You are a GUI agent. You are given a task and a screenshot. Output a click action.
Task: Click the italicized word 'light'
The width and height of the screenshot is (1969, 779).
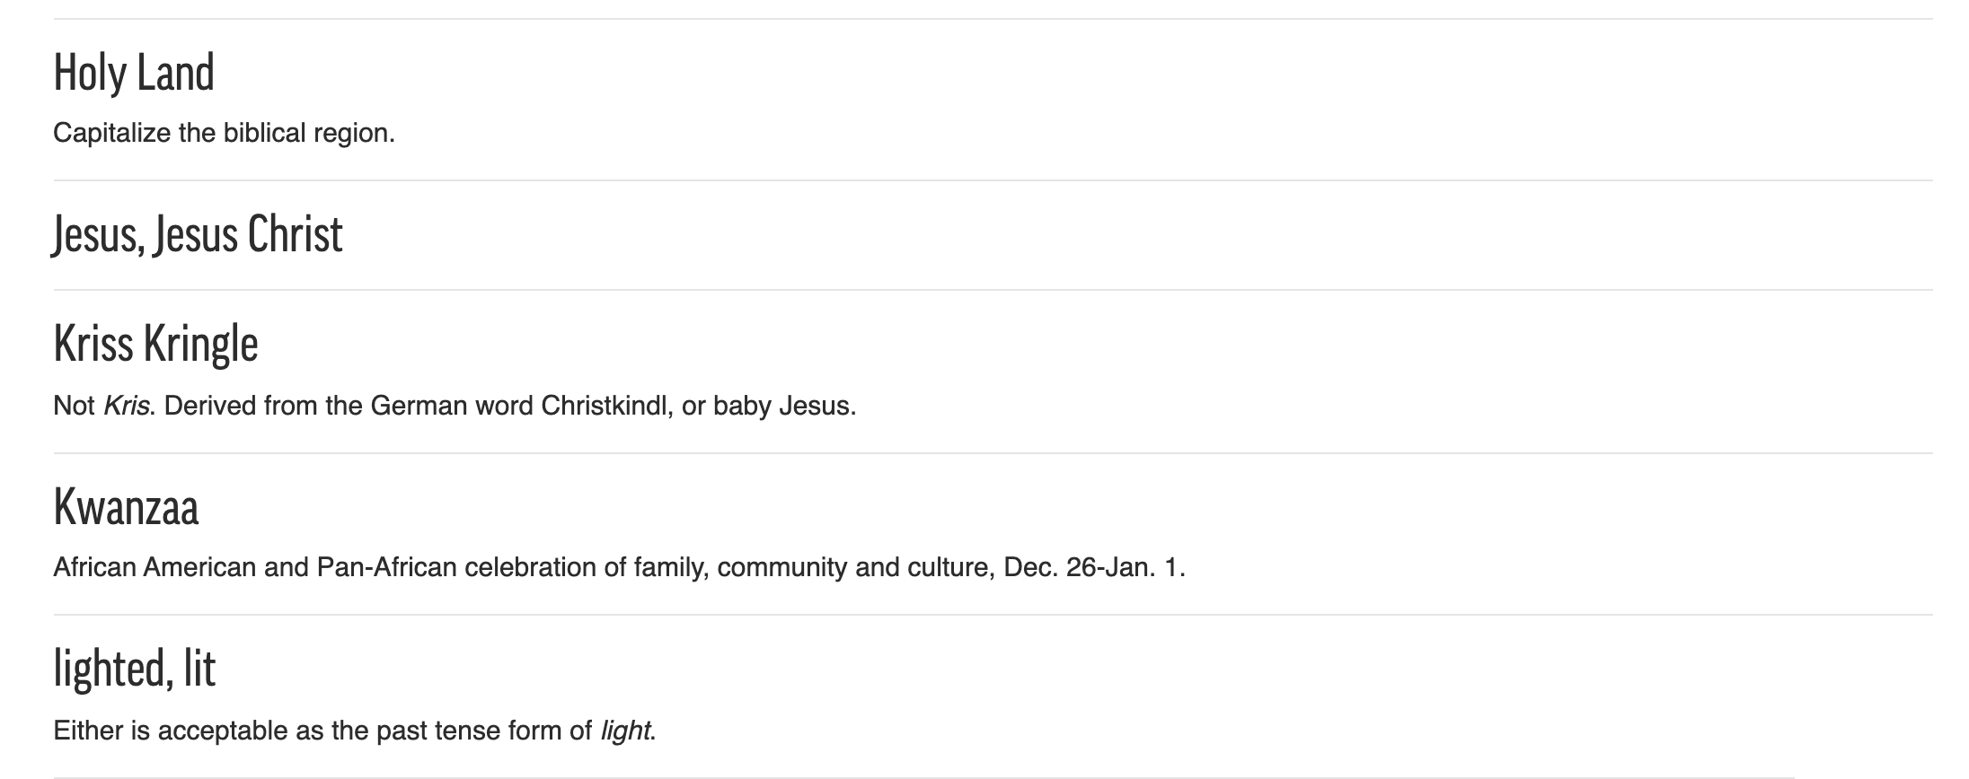coord(625,731)
